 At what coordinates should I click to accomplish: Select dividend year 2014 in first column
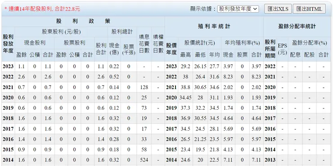8,160
